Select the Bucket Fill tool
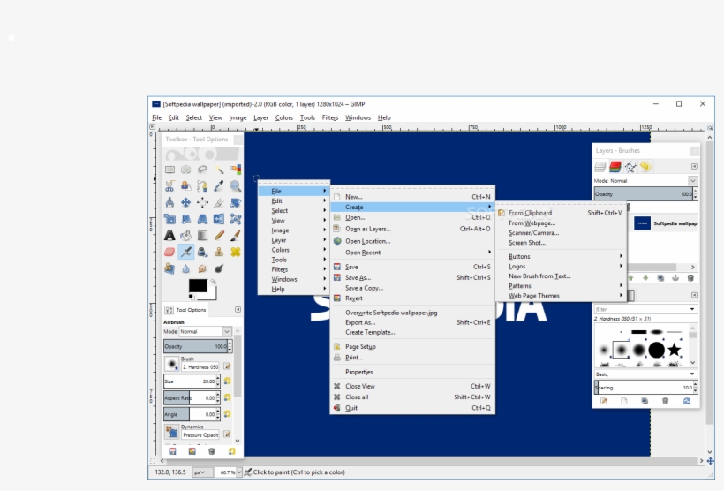Image resolution: width=724 pixels, height=491 pixels. click(x=186, y=236)
